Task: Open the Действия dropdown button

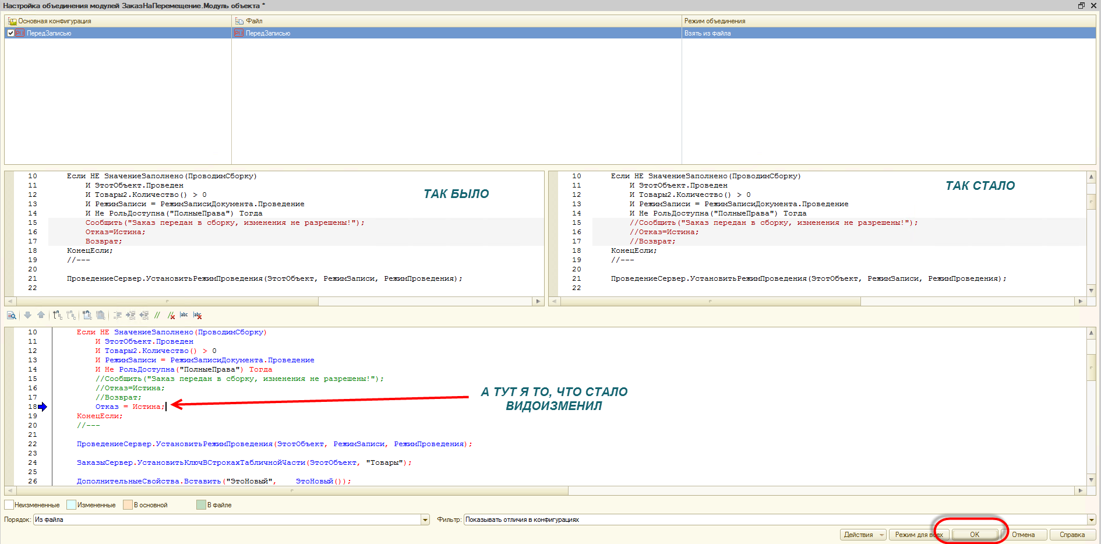Action: [863, 535]
